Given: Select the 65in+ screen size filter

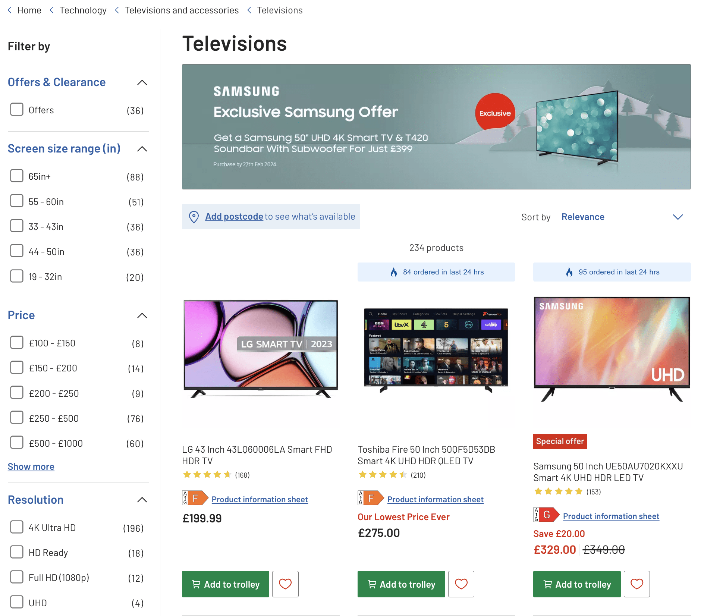Looking at the screenshot, I should point(17,176).
